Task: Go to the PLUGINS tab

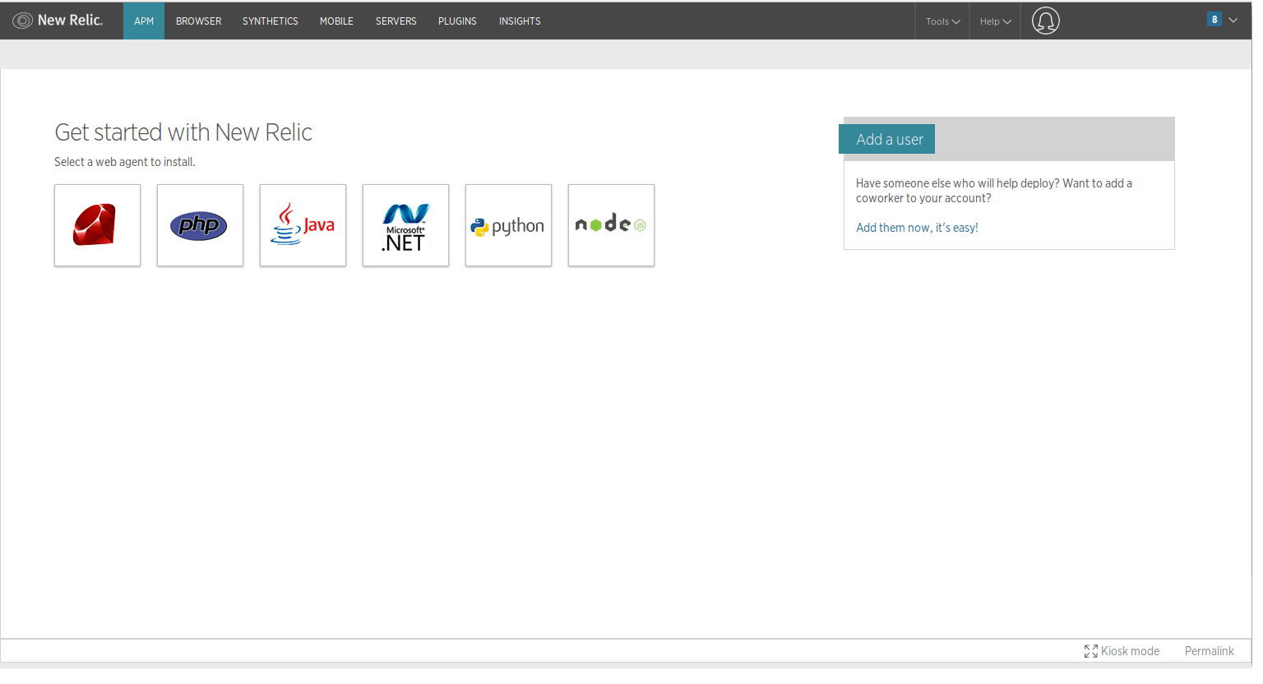Action: pos(457,21)
